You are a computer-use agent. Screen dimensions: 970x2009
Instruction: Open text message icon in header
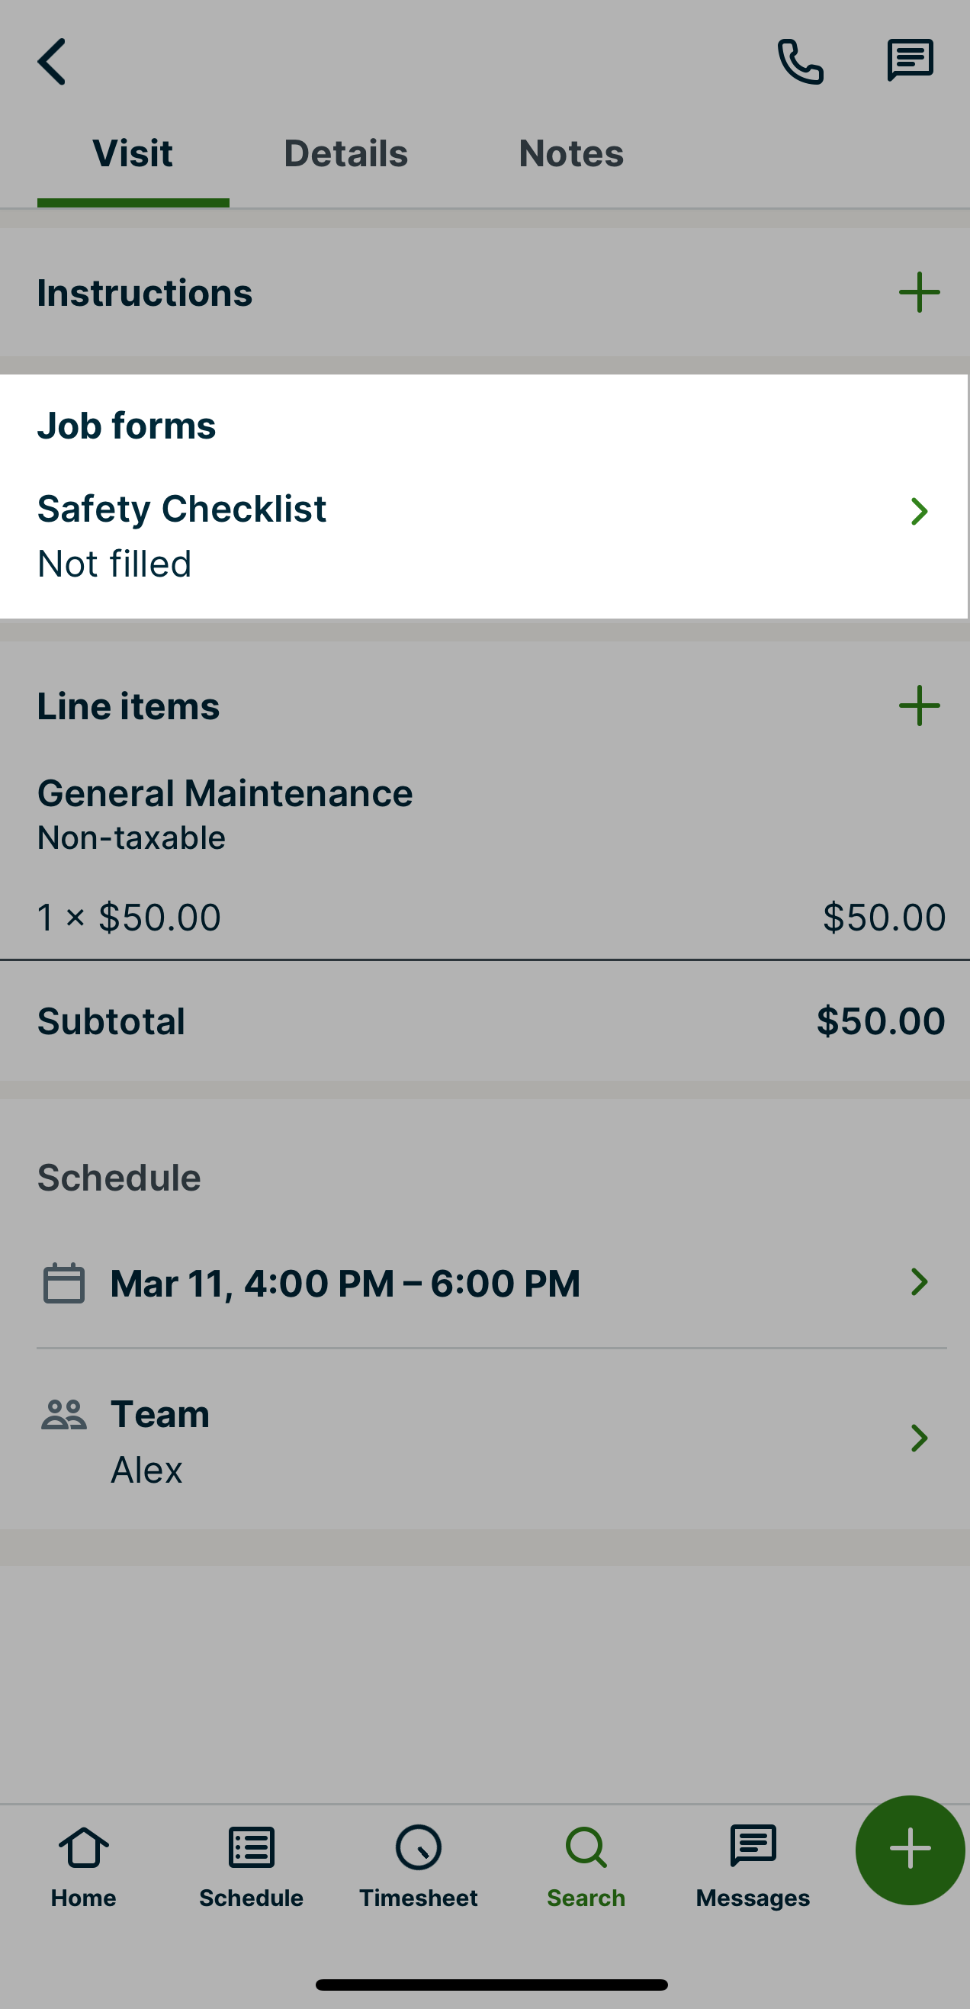(x=909, y=62)
